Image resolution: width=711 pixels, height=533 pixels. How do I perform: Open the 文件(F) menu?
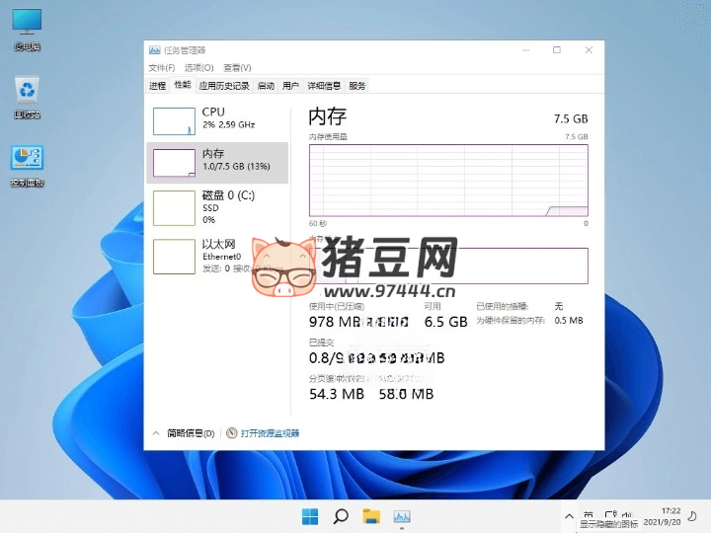click(x=161, y=68)
